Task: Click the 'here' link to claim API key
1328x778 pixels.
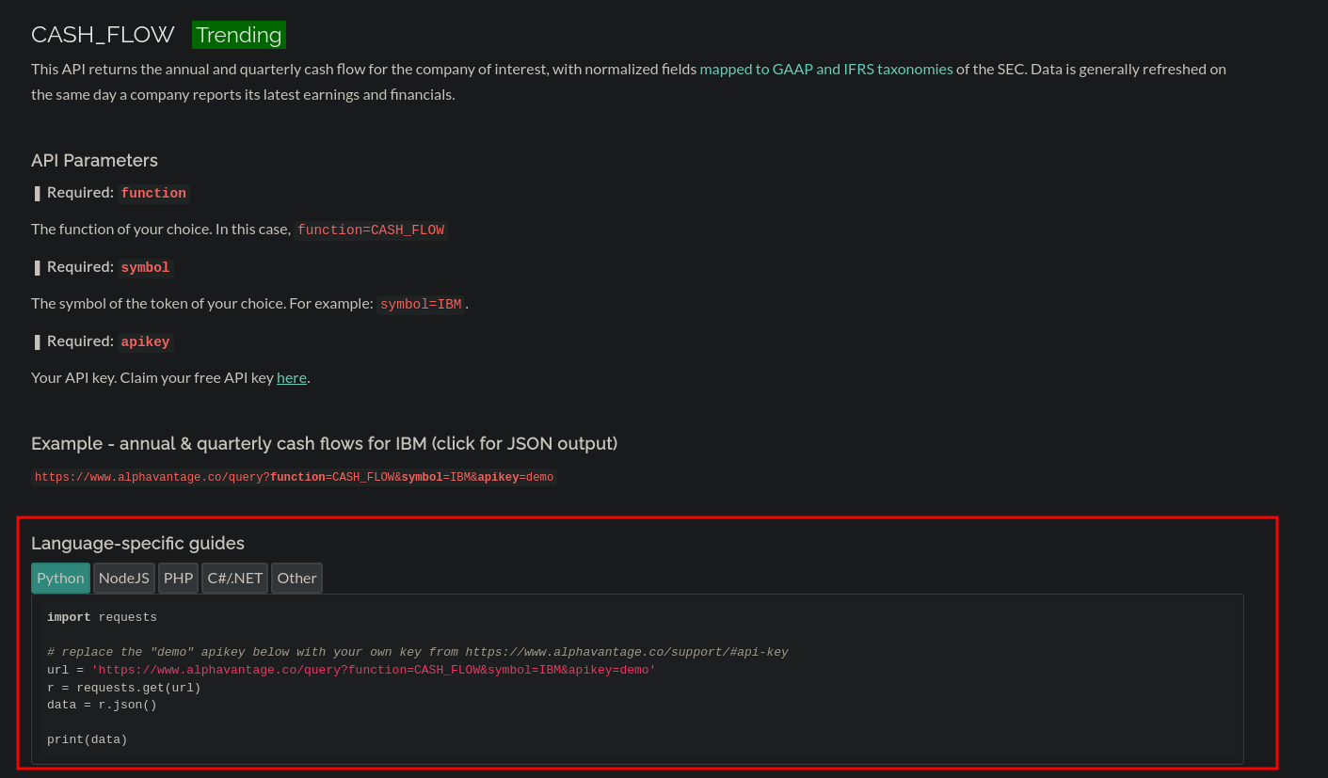Action: (x=291, y=377)
